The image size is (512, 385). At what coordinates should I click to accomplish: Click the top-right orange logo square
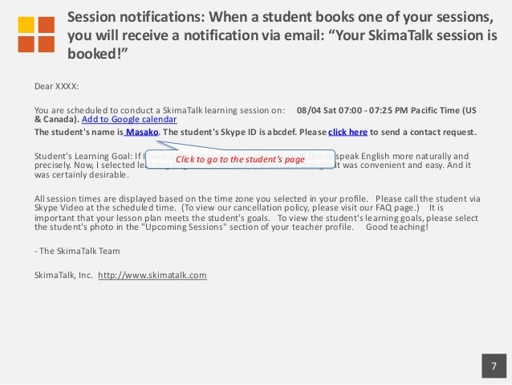click(x=46, y=24)
